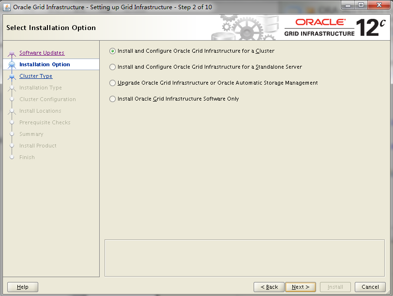
Task: Click the 'Select Installation Option' heading
Action: pyautogui.click(x=51, y=28)
